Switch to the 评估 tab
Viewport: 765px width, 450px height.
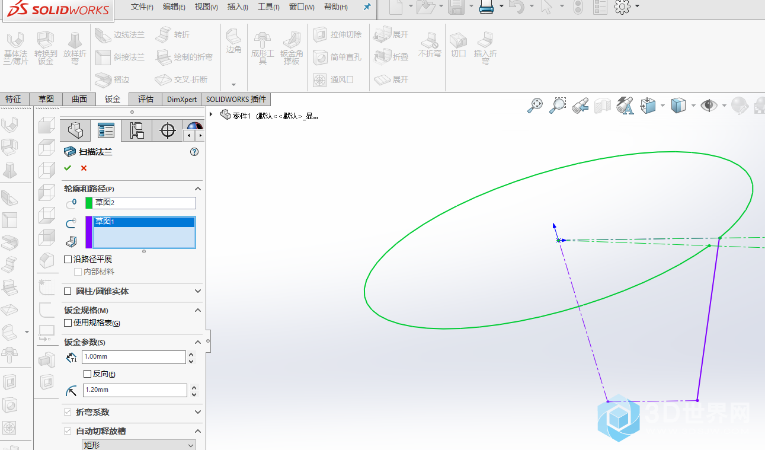click(146, 99)
